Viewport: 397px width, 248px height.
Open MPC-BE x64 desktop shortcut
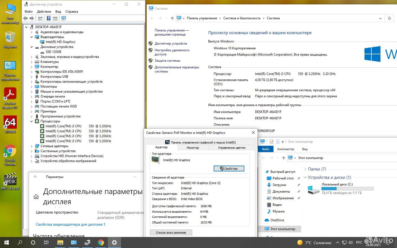[10, 181]
